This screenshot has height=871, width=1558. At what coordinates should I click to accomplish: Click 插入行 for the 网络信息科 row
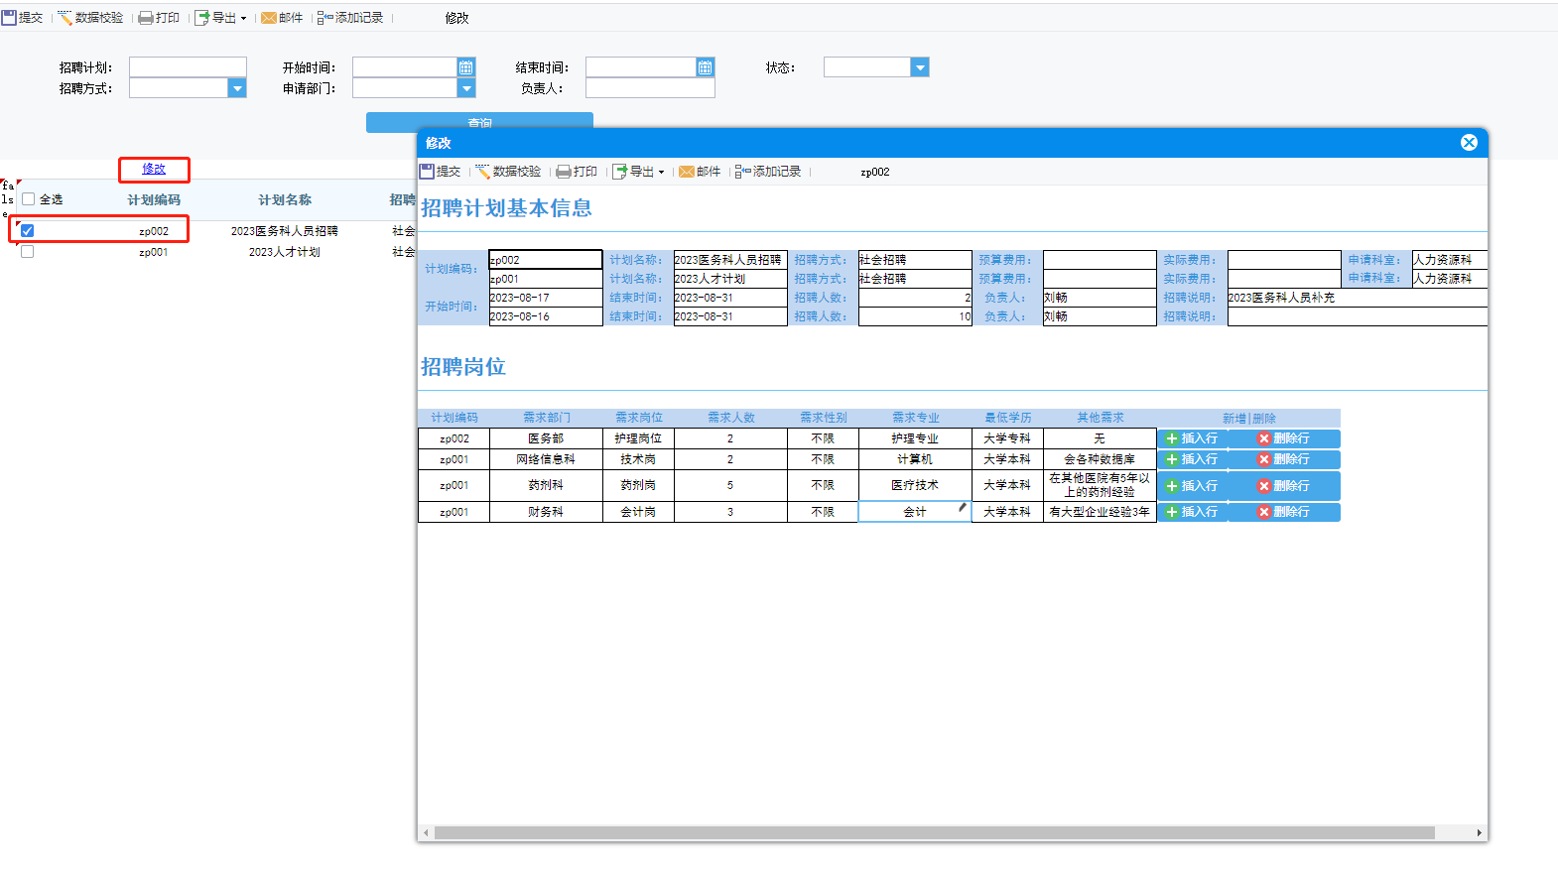[1192, 459]
